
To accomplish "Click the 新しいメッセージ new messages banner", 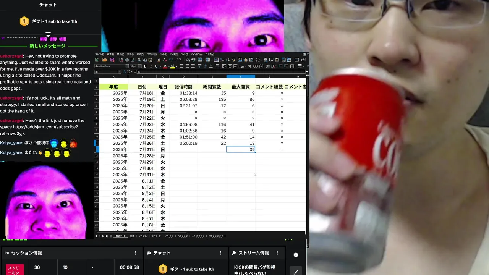I will pyautogui.click(x=48, y=46).
